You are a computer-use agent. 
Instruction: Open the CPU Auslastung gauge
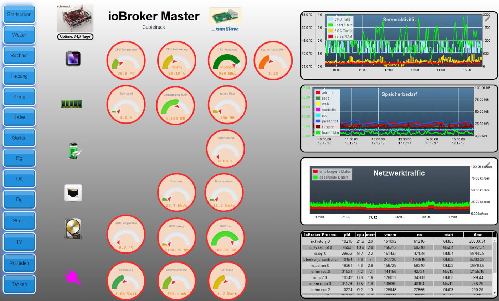tap(177, 60)
